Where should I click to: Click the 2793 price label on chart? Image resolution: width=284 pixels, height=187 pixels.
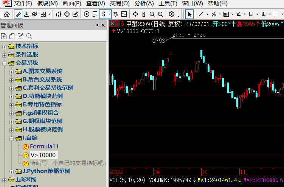point(159,41)
